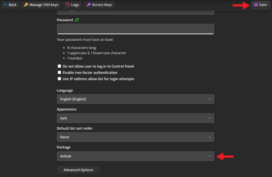Image resolution: width=272 pixels, height=177 pixels.
Task: Open Logs from the top toolbar
Action: point(73,5)
